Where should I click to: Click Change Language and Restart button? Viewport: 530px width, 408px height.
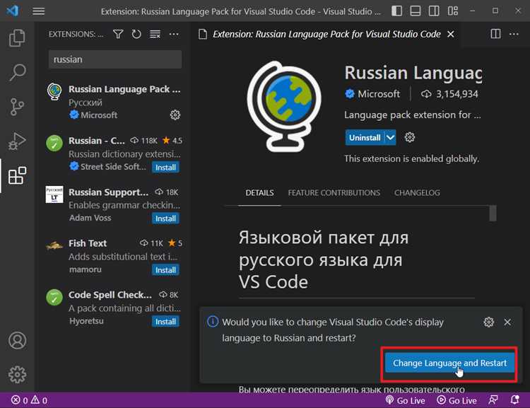tap(449, 363)
